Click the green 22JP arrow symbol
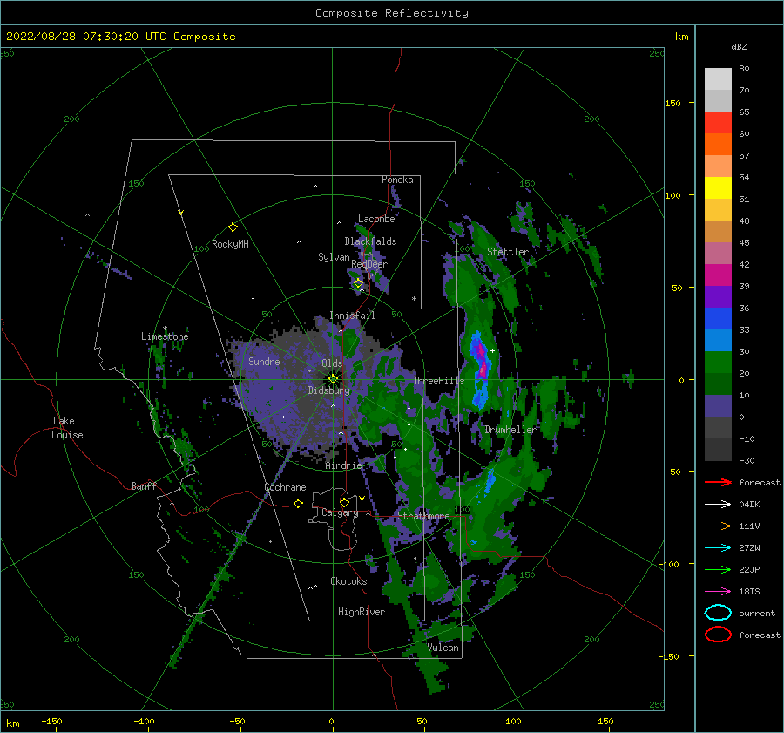 (x=718, y=569)
